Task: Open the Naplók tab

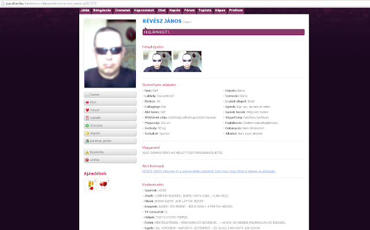Action: 175,10
